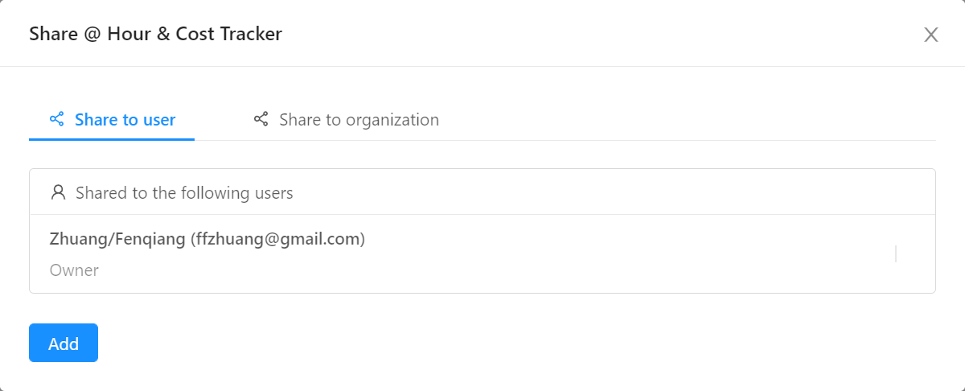The height and width of the screenshot is (391, 965).
Task: Click the vertical divider in the Owner row
Action: tap(896, 253)
